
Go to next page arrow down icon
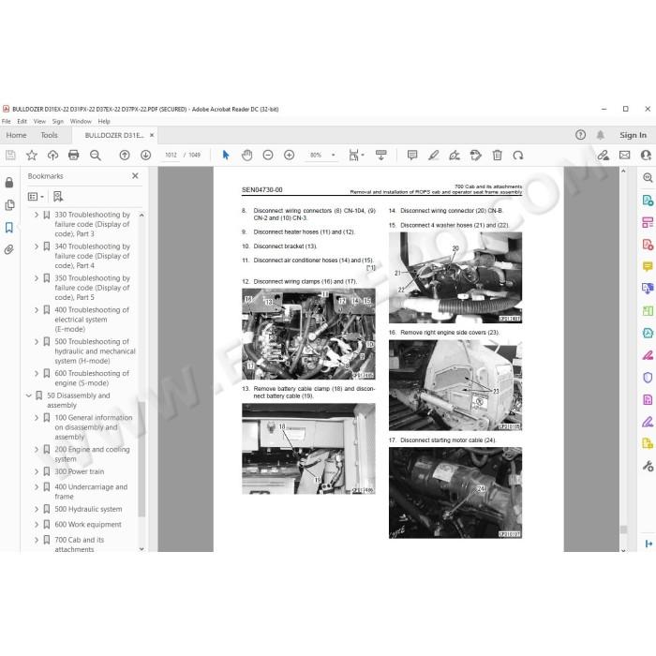pyautogui.click(x=145, y=156)
